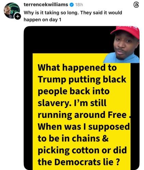Open the terrencekwilliams profile link
The image size is (144, 170).
(x=46, y=5)
